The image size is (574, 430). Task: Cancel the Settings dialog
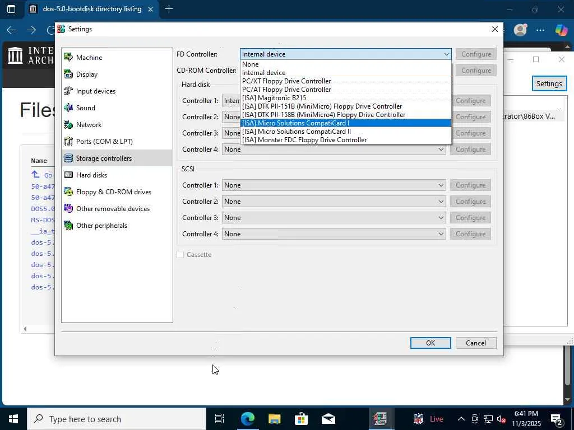coord(476,343)
